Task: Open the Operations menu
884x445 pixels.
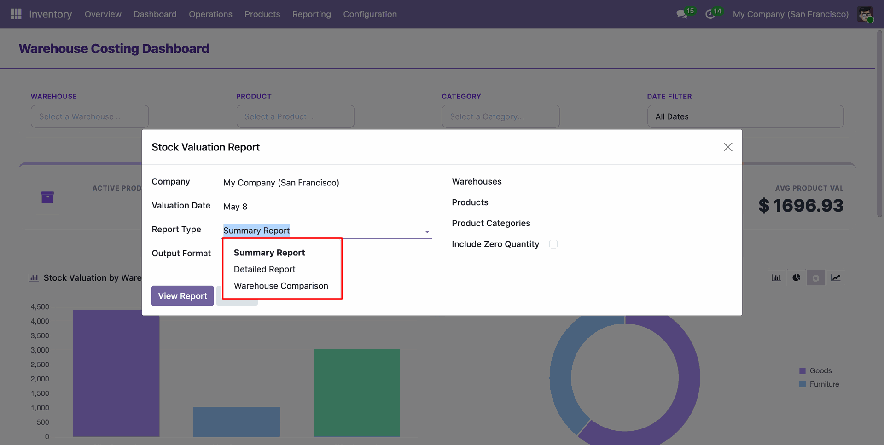Action: 210,14
